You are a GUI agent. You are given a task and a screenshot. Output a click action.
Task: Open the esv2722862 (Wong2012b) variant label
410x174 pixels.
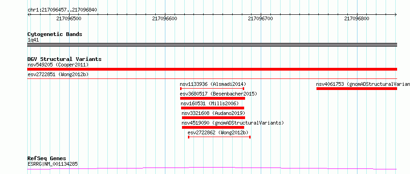click(x=218, y=132)
